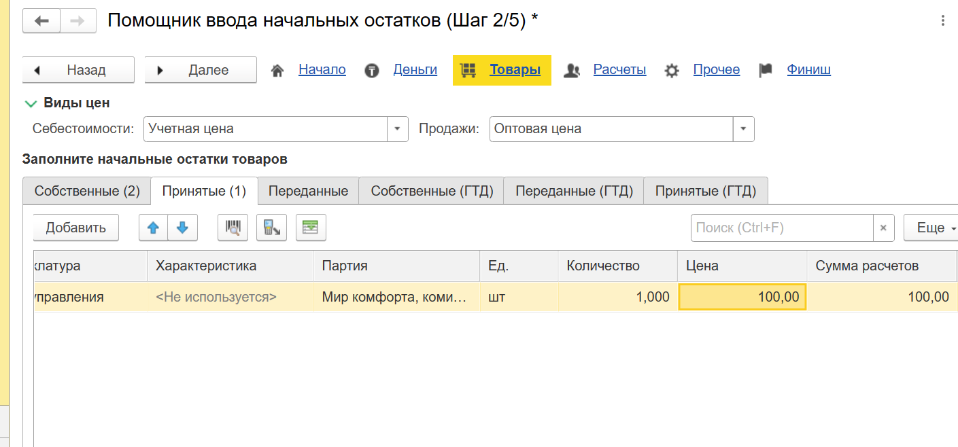Click the home icon next to Начало
Image resolution: width=958 pixels, height=447 pixels.
click(x=277, y=69)
